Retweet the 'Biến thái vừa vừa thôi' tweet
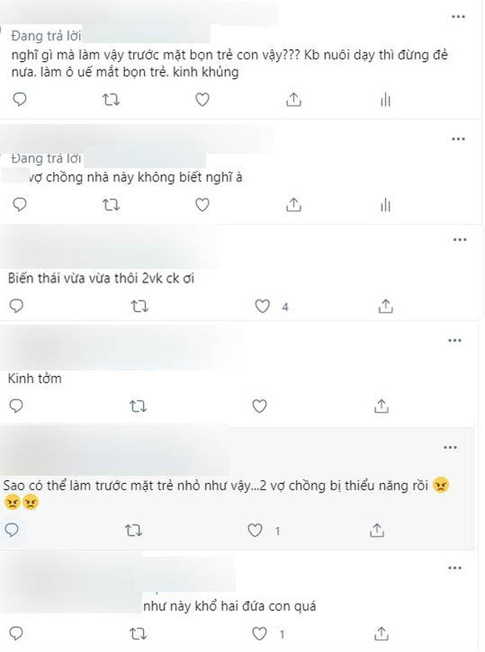This screenshot has height=652, width=485. pyautogui.click(x=140, y=306)
